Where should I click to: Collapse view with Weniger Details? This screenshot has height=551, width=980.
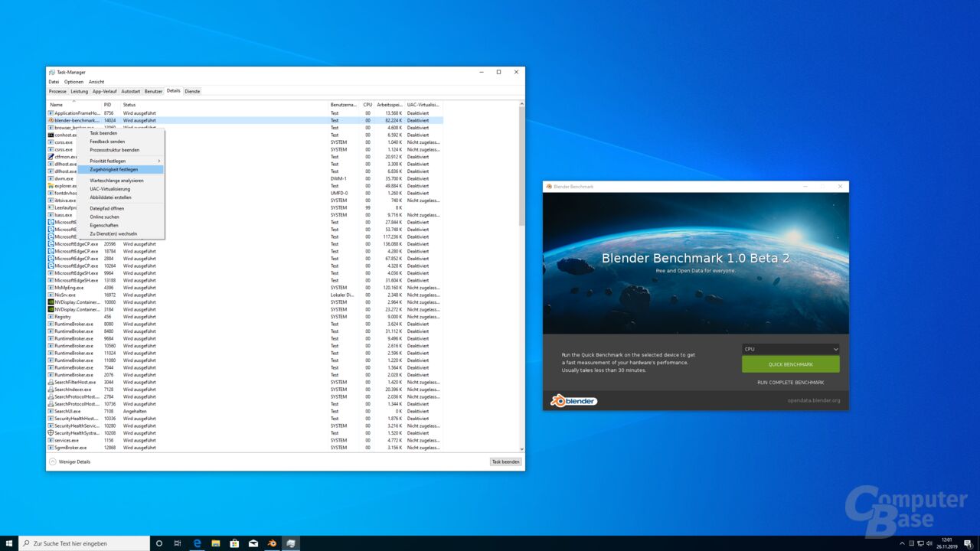point(70,461)
